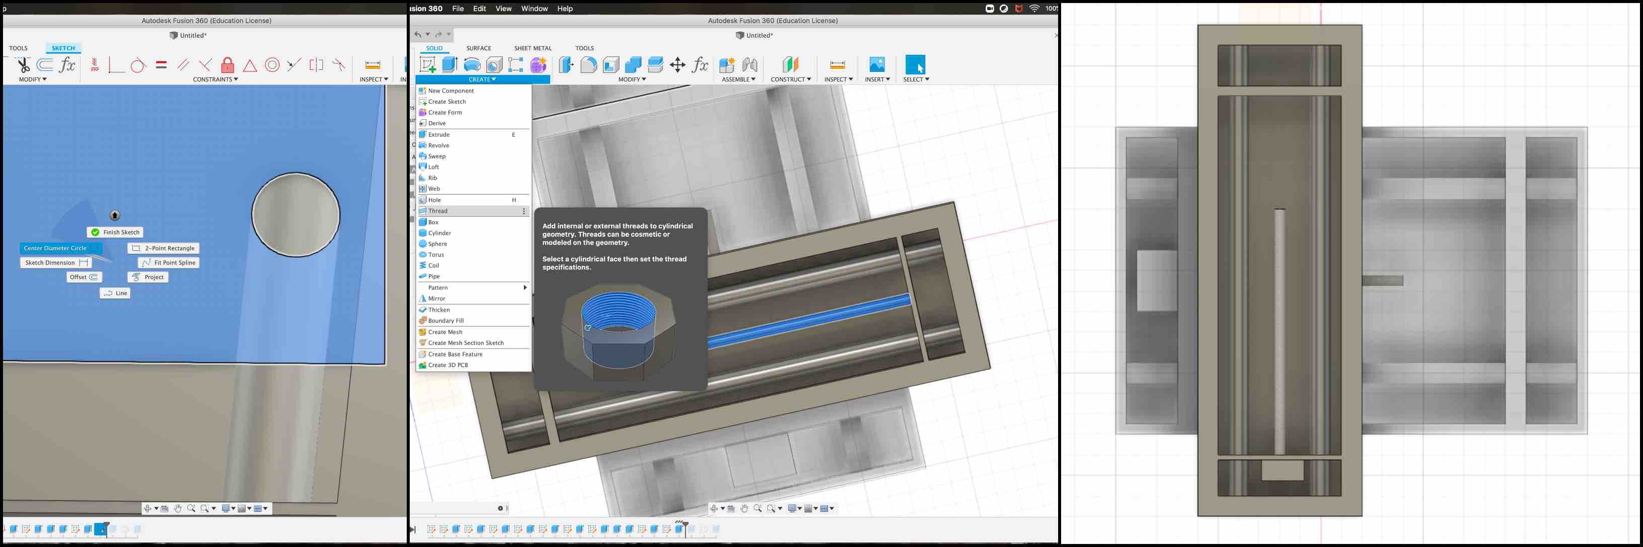Click Line in marking menu
1643x547 pixels.
(x=115, y=293)
